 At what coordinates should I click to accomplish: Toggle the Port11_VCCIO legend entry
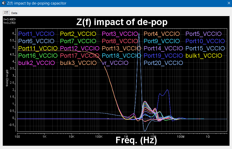click(38, 48)
